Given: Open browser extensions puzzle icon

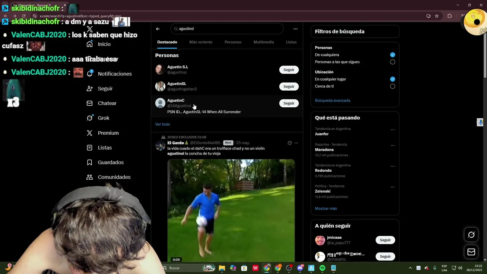Looking at the screenshot, I should pos(450,16).
